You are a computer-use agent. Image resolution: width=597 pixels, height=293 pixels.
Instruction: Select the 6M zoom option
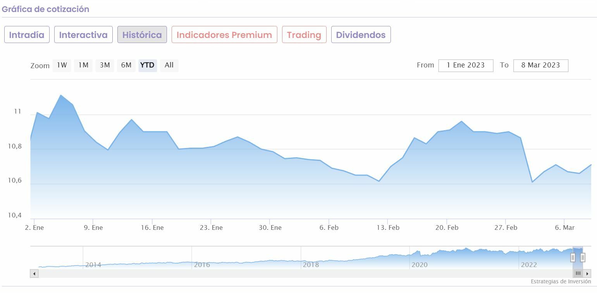click(126, 65)
